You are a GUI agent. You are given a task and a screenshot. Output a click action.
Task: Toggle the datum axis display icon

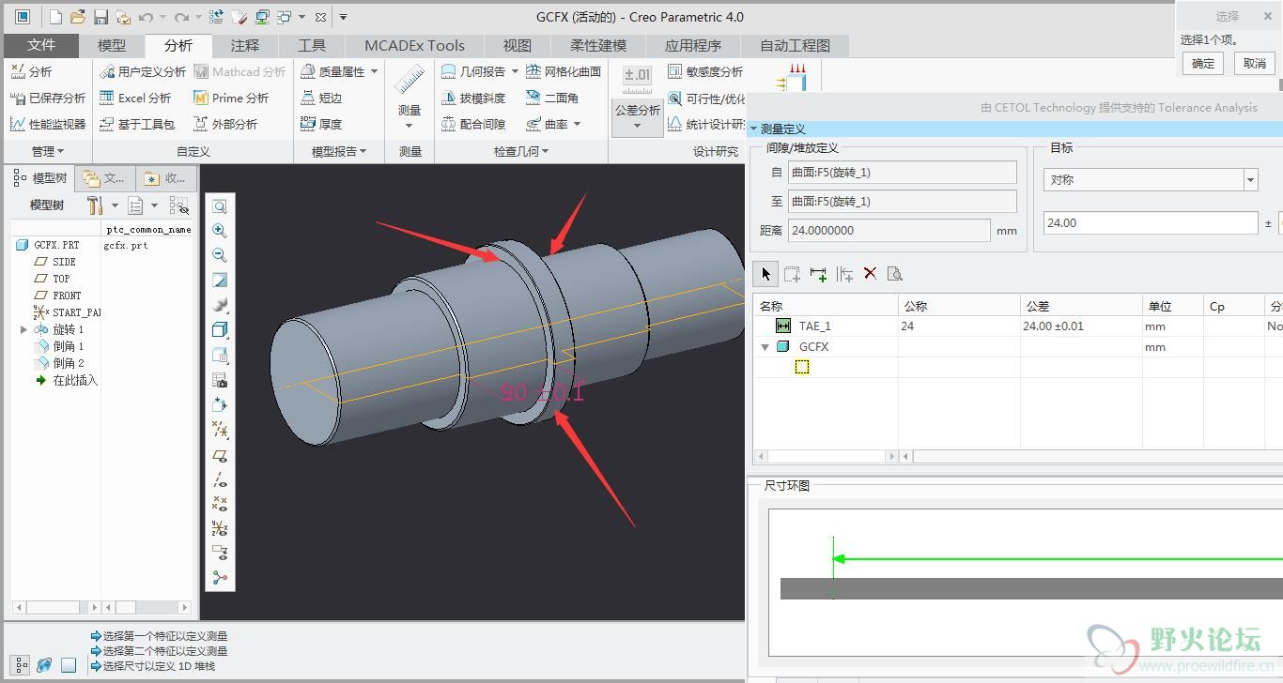click(x=220, y=480)
